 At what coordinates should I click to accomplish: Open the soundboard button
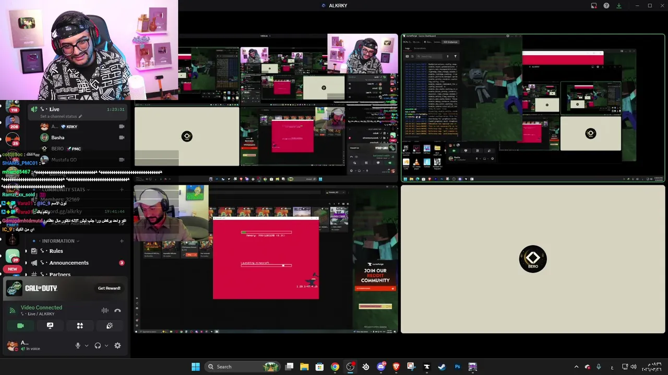[x=110, y=326]
